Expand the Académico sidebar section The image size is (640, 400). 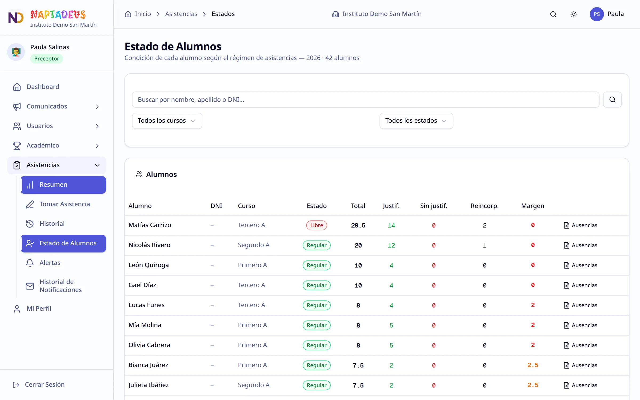coord(57,146)
